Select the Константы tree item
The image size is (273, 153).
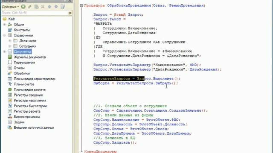[x=22, y=30]
